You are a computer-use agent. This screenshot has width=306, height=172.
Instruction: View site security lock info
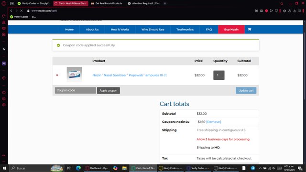(x=28, y=11)
